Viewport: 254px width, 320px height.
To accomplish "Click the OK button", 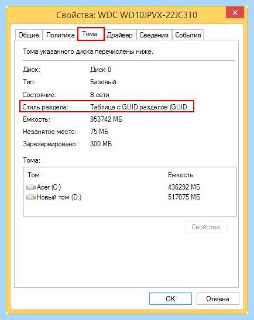I will pos(170,298).
